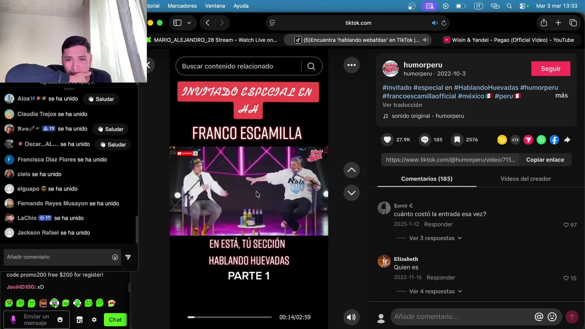This screenshot has height=329, width=585.
Task: Like the video with heart icon
Action: [x=388, y=140]
